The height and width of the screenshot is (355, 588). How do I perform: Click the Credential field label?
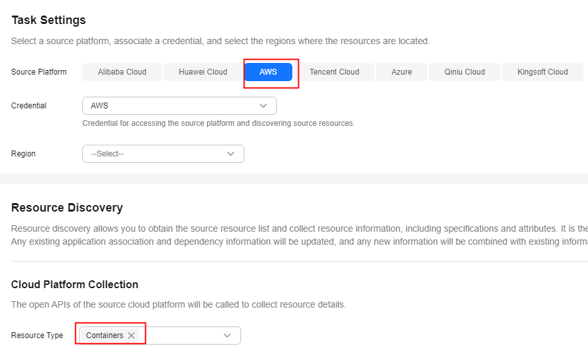click(x=29, y=106)
